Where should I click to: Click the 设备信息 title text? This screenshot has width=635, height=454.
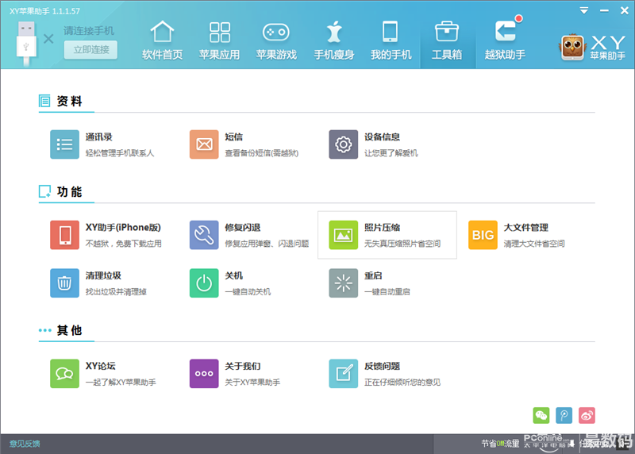382,137
